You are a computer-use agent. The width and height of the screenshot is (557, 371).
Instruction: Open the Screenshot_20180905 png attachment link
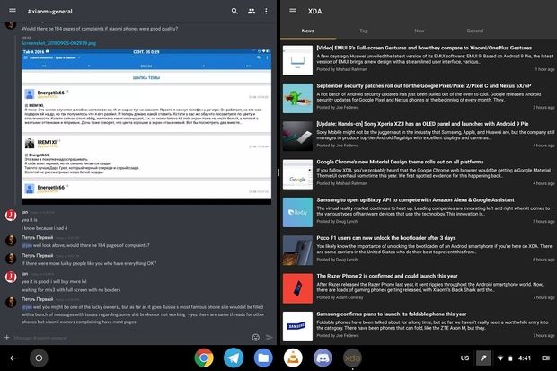pyautogui.click(x=58, y=43)
